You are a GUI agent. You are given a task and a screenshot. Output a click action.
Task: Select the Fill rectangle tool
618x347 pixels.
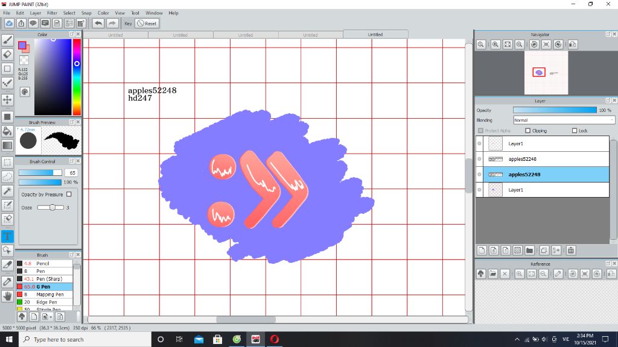[7, 117]
